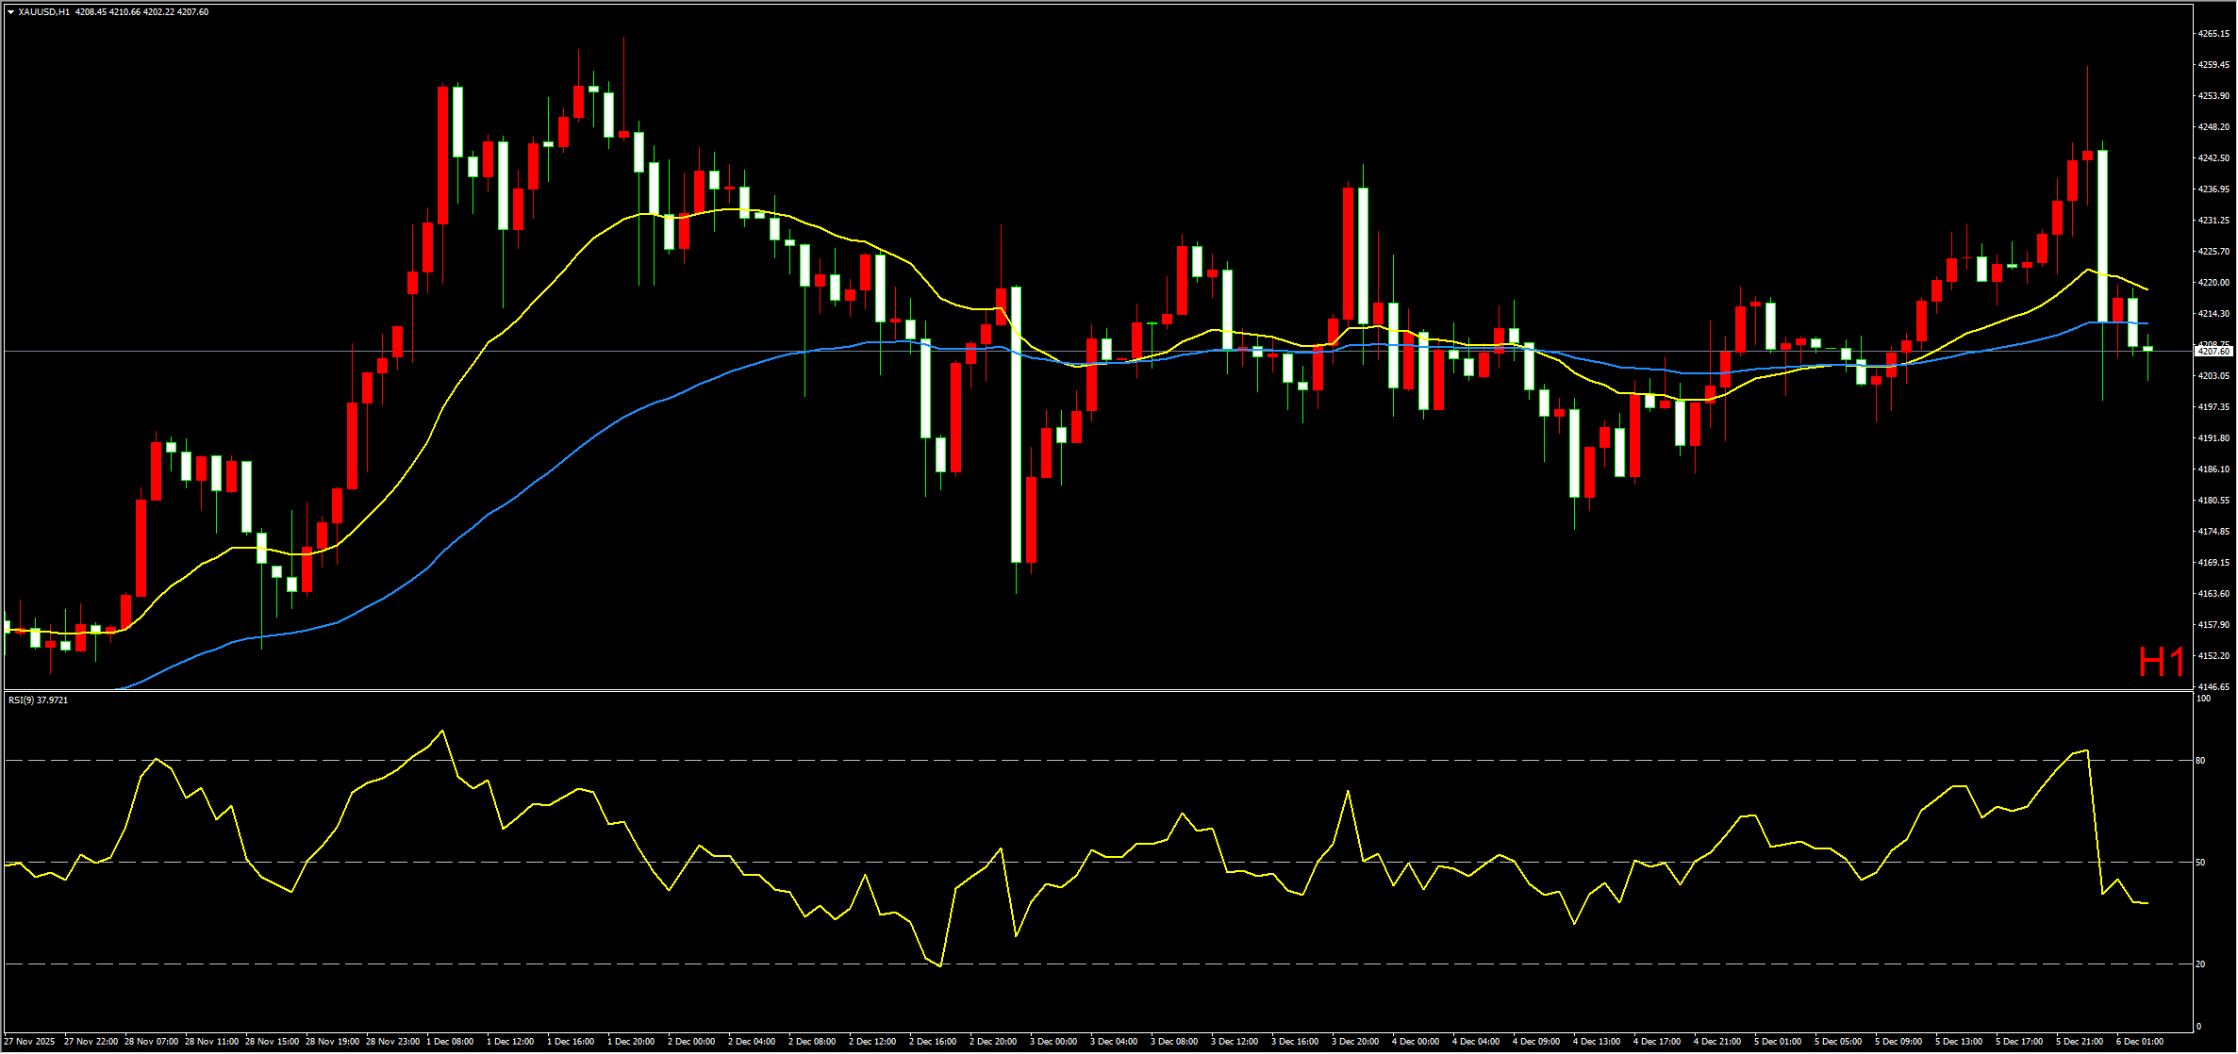The height and width of the screenshot is (1054, 2238).
Task: Click the XAUUSD,H1 symbol title text
Action: tap(43, 12)
